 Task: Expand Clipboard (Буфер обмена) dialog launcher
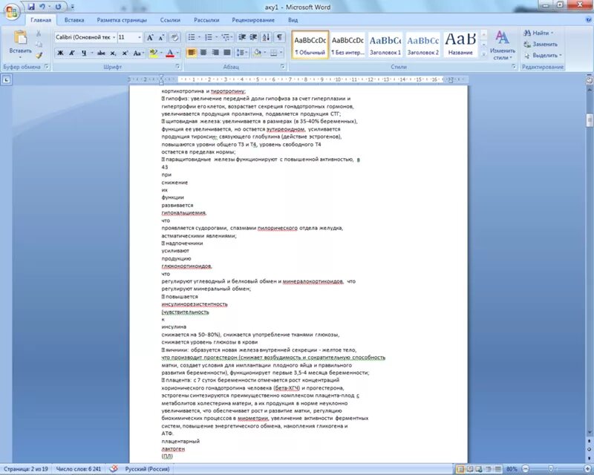pyautogui.click(x=47, y=67)
